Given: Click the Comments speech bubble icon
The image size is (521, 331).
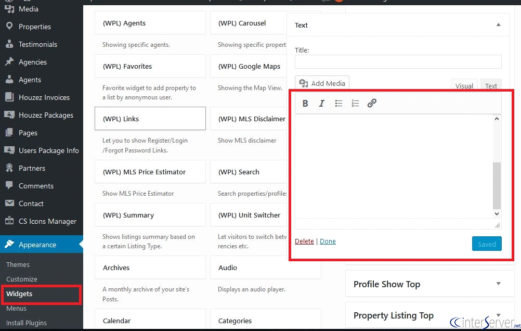Looking at the screenshot, I should point(9,185).
